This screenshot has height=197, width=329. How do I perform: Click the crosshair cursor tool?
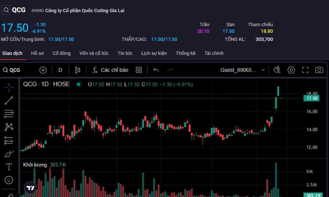point(9,87)
